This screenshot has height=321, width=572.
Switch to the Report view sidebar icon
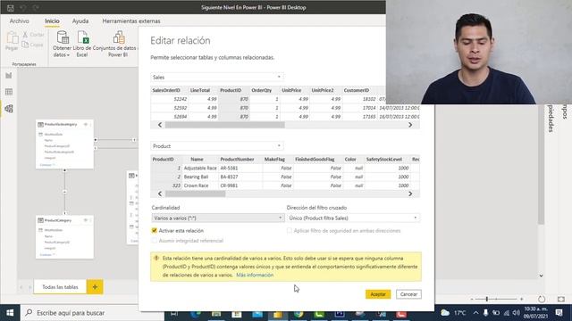(9, 75)
